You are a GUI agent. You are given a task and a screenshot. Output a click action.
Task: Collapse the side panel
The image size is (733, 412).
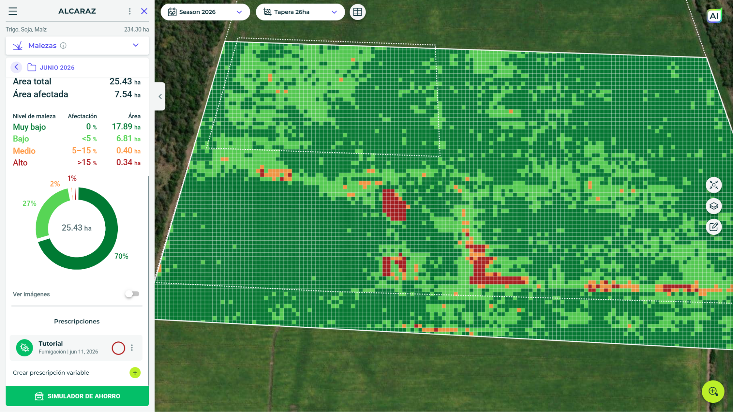tap(160, 97)
